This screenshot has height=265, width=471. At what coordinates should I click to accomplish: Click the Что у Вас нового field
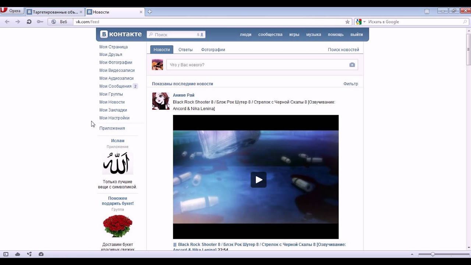[262, 65]
